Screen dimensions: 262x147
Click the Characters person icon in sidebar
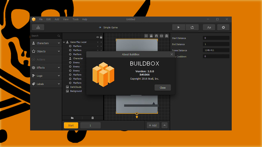click(x=33, y=43)
